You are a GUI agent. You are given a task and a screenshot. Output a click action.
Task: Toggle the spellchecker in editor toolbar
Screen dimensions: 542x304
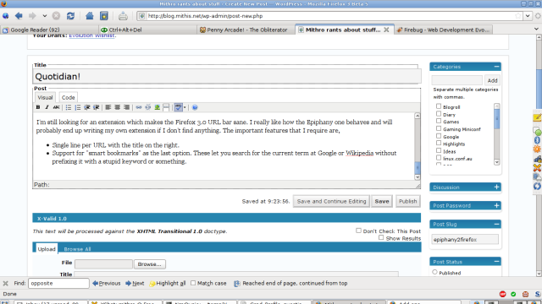pos(178,107)
